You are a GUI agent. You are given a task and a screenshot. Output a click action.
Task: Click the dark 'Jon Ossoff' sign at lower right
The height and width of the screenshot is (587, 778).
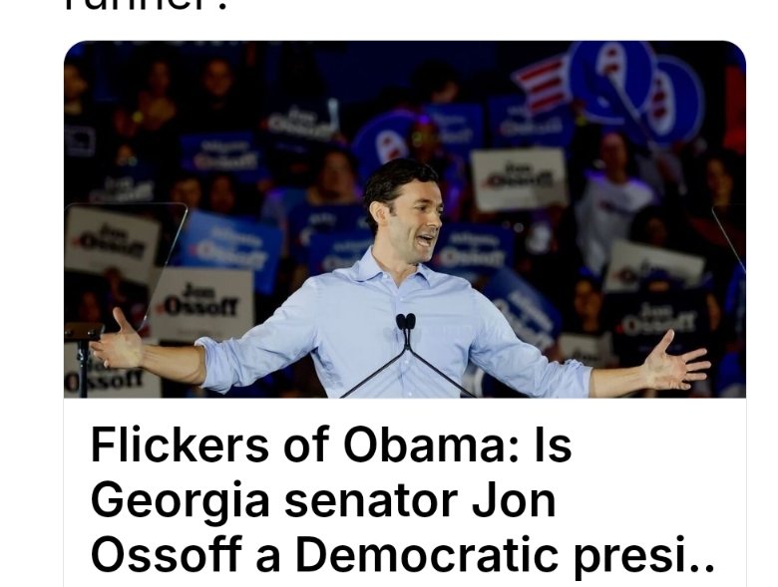point(657,320)
